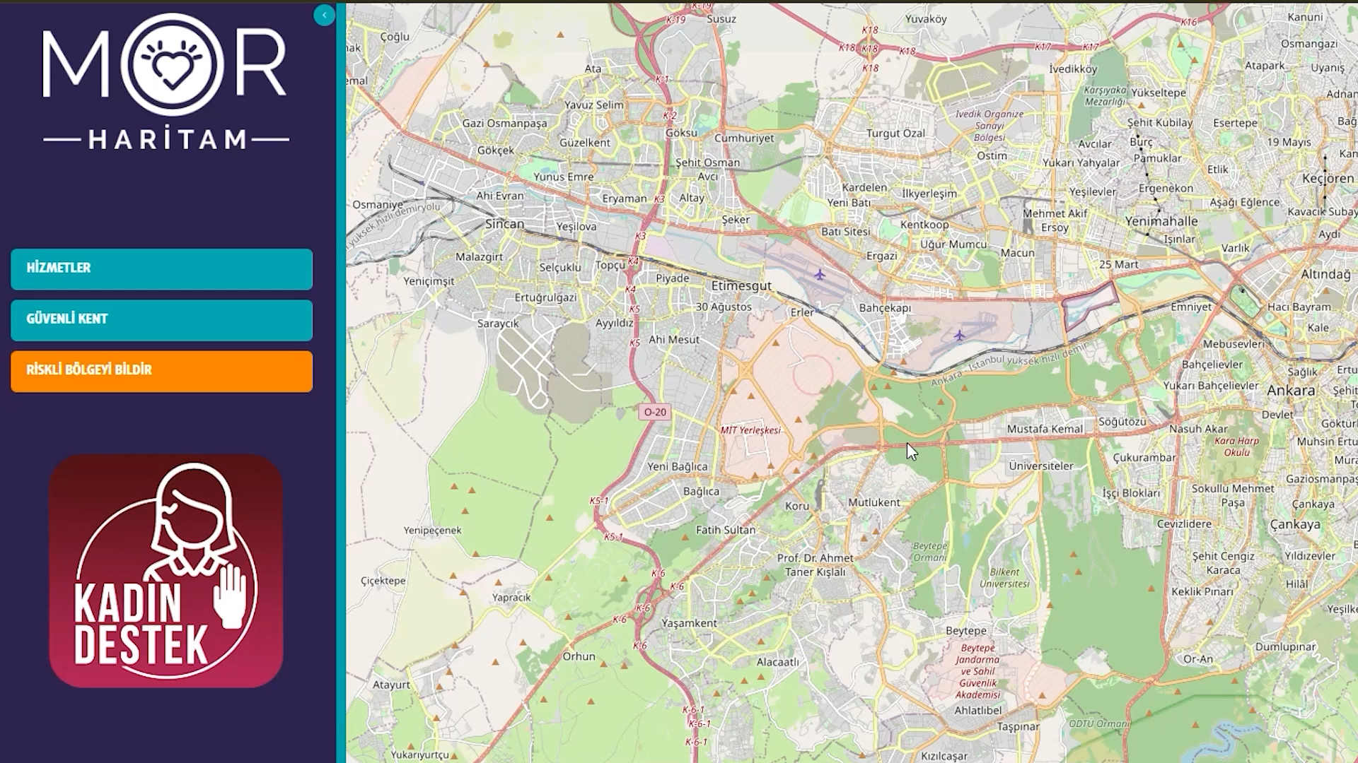The height and width of the screenshot is (763, 1358).
Task: Click the Yenimahalle district label
Action: pos(1161,221)
